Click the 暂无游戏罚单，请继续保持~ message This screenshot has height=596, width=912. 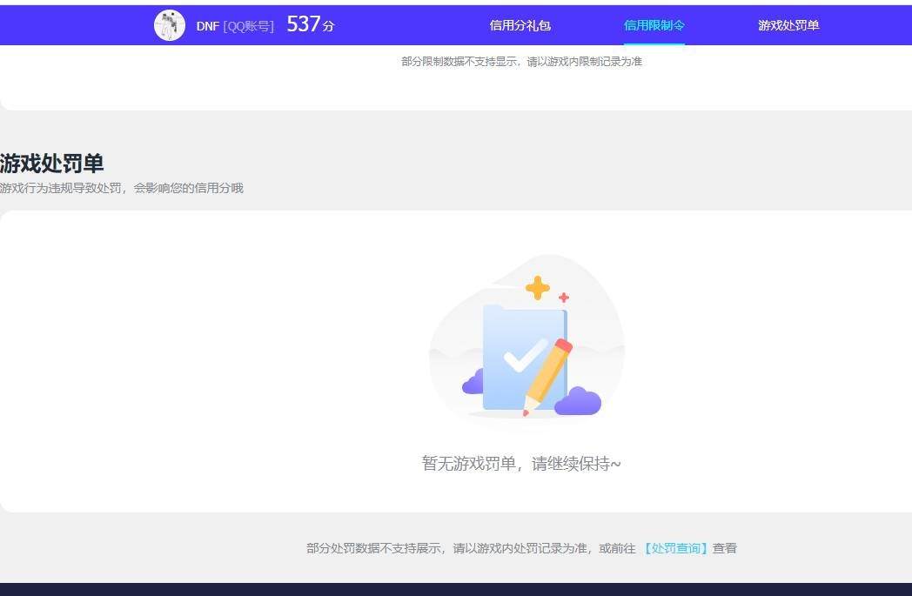pos(521,464)
